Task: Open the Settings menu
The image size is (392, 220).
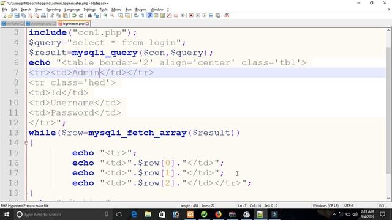Action: click(x=89, y=10)
